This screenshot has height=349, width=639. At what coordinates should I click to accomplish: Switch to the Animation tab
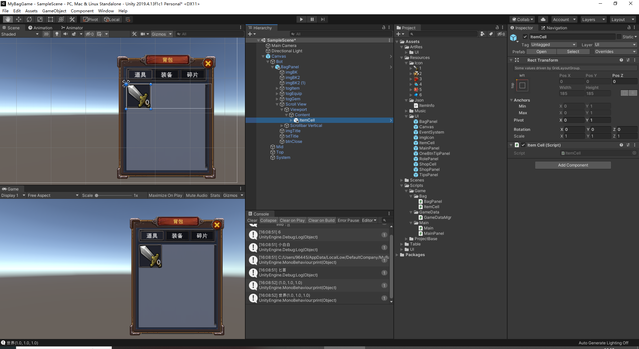40,28
